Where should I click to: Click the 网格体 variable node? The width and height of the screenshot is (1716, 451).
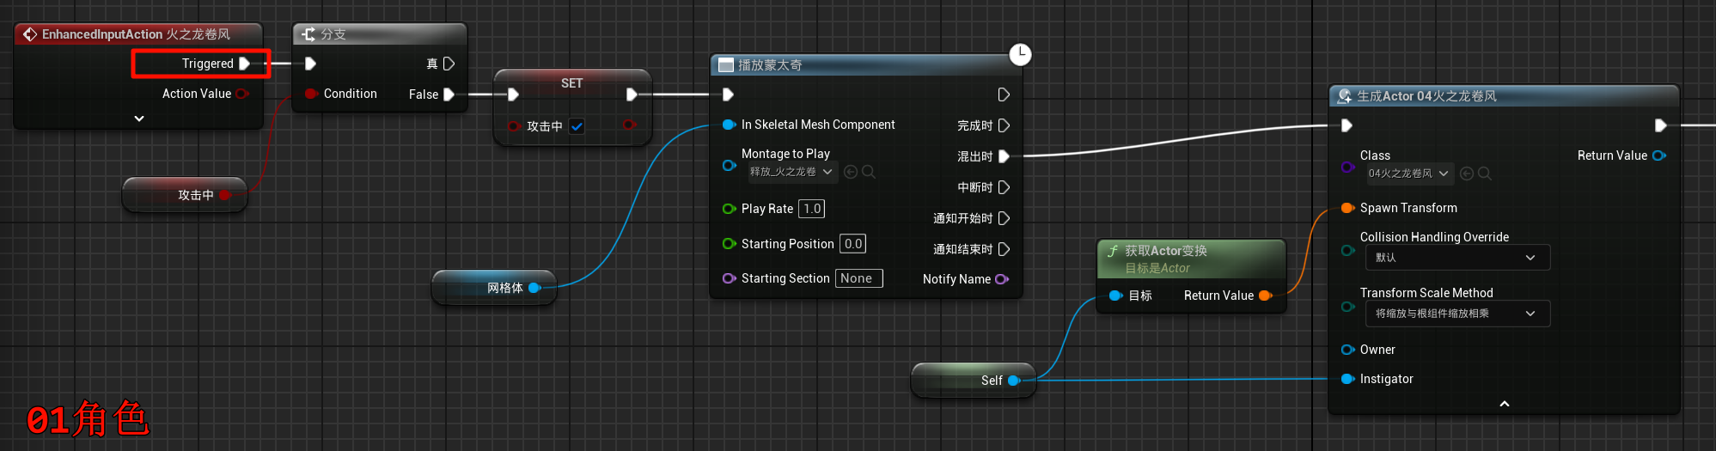point(493,288)
